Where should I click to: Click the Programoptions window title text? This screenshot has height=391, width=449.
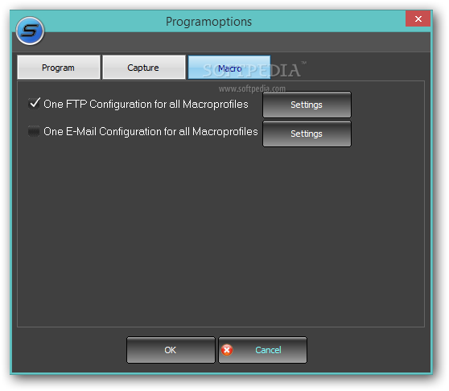208,22
